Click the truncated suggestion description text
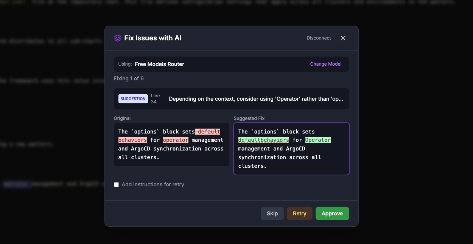Screen dimensions: 473x244 click(x=256, y=99)
